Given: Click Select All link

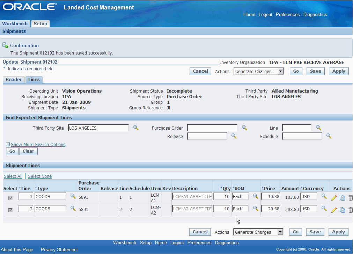Looking at the screenshot, I should (13, 176).
